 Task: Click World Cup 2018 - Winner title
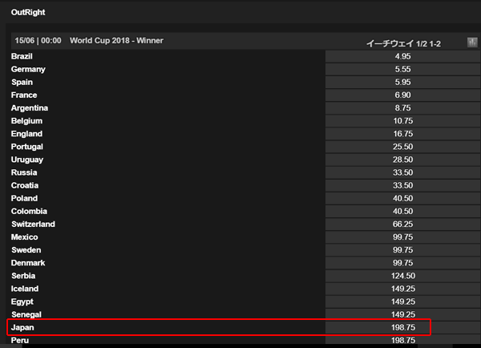pyautogui.click(x=116, y=41)
